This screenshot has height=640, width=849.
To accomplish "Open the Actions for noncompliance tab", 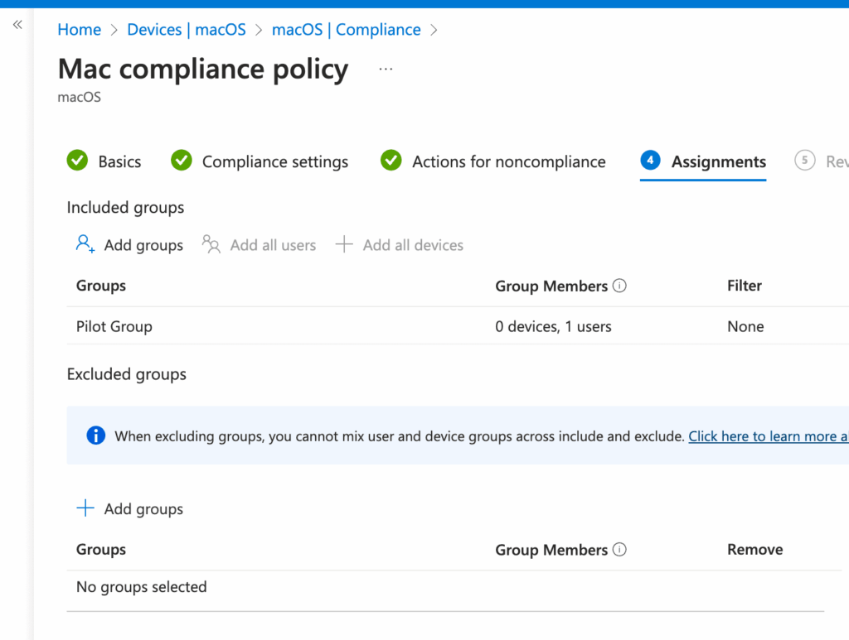I will [508, 161].
